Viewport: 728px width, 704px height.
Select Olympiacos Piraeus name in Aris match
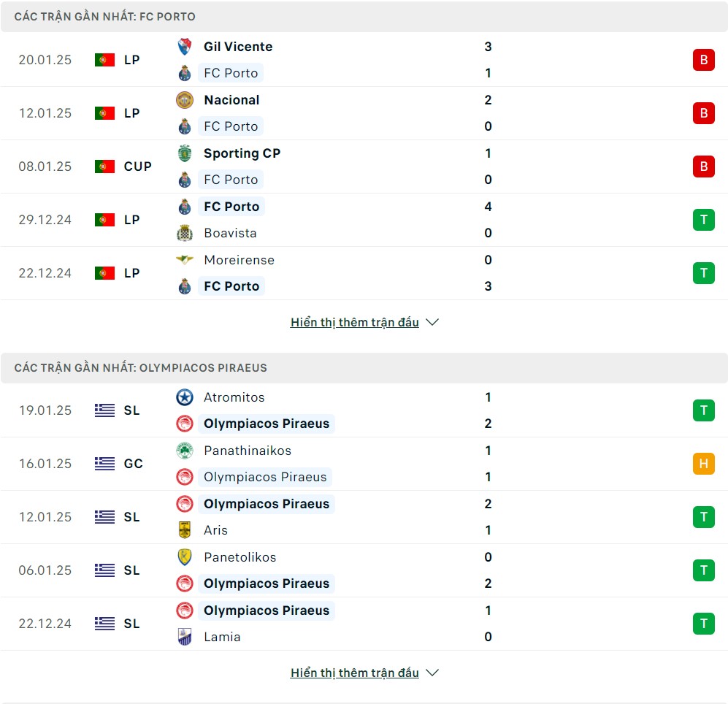tap(267, 504)
